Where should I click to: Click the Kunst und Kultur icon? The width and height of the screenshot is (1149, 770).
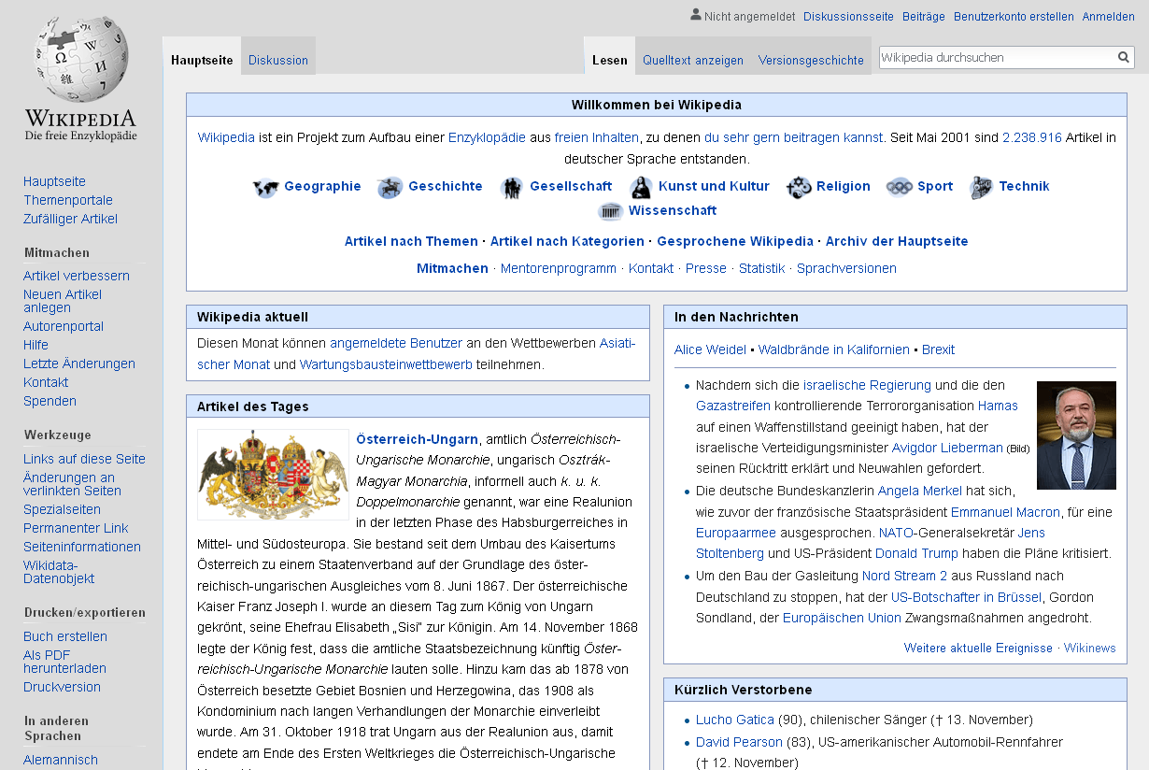pyautogui.click(x=641, y=187)
